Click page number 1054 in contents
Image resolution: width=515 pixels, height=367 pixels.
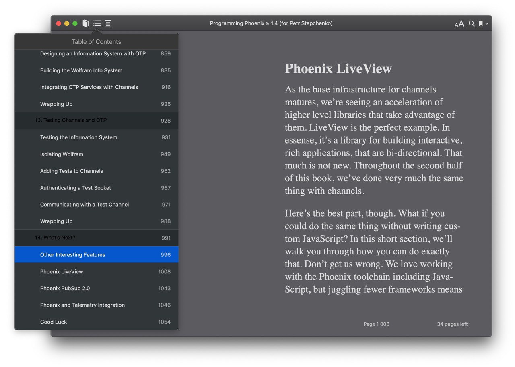[164, 322]
